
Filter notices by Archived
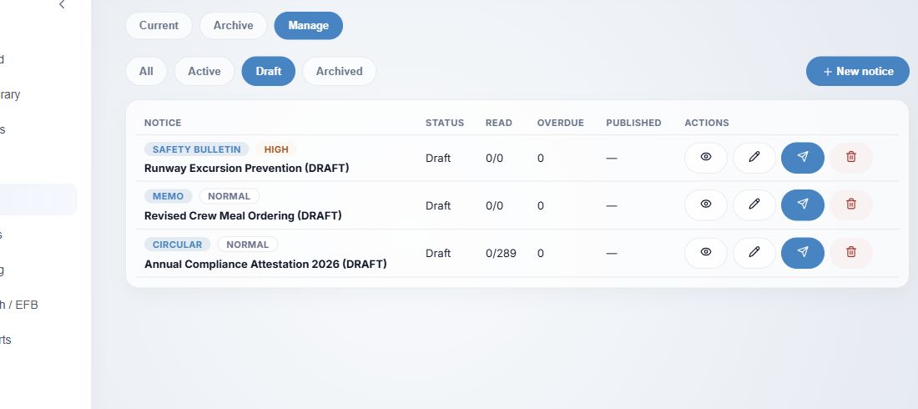(339, 72)
